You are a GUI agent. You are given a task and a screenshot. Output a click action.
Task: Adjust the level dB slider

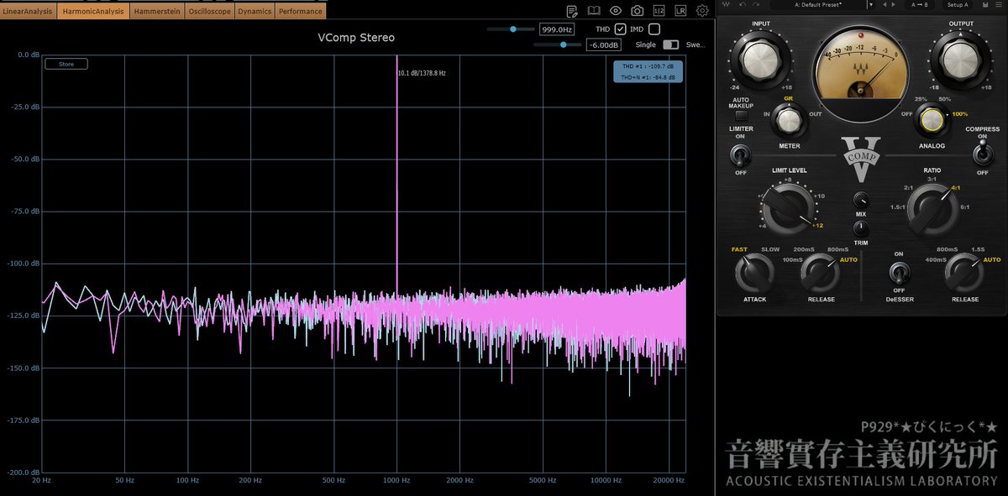558,44
